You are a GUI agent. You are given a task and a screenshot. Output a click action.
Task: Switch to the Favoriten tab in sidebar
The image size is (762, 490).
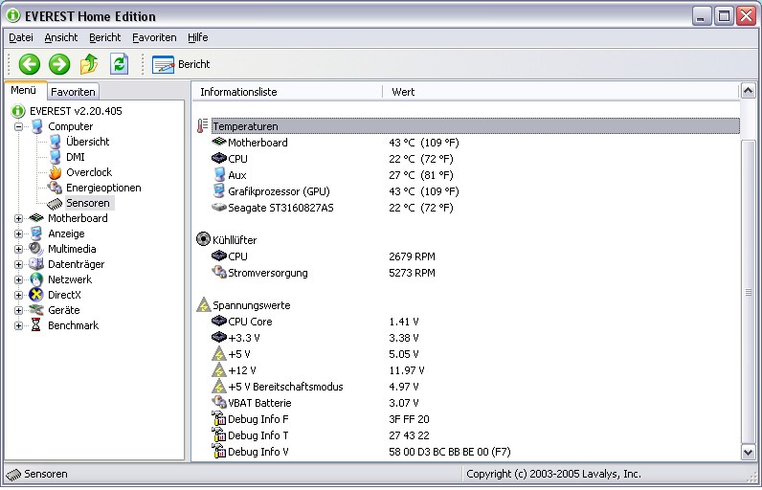73,92
